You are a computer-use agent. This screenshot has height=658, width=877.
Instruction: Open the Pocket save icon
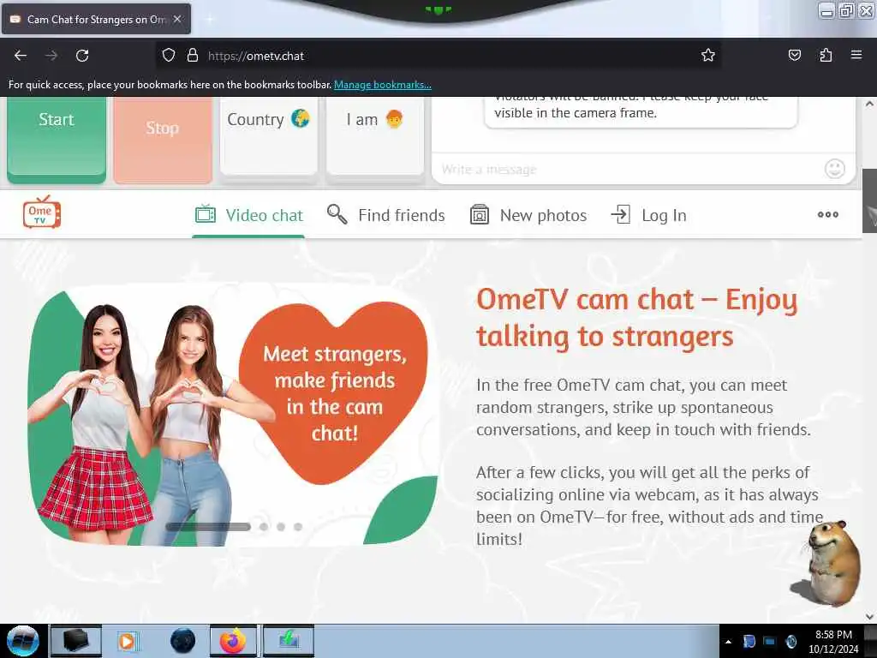(794, 55)
